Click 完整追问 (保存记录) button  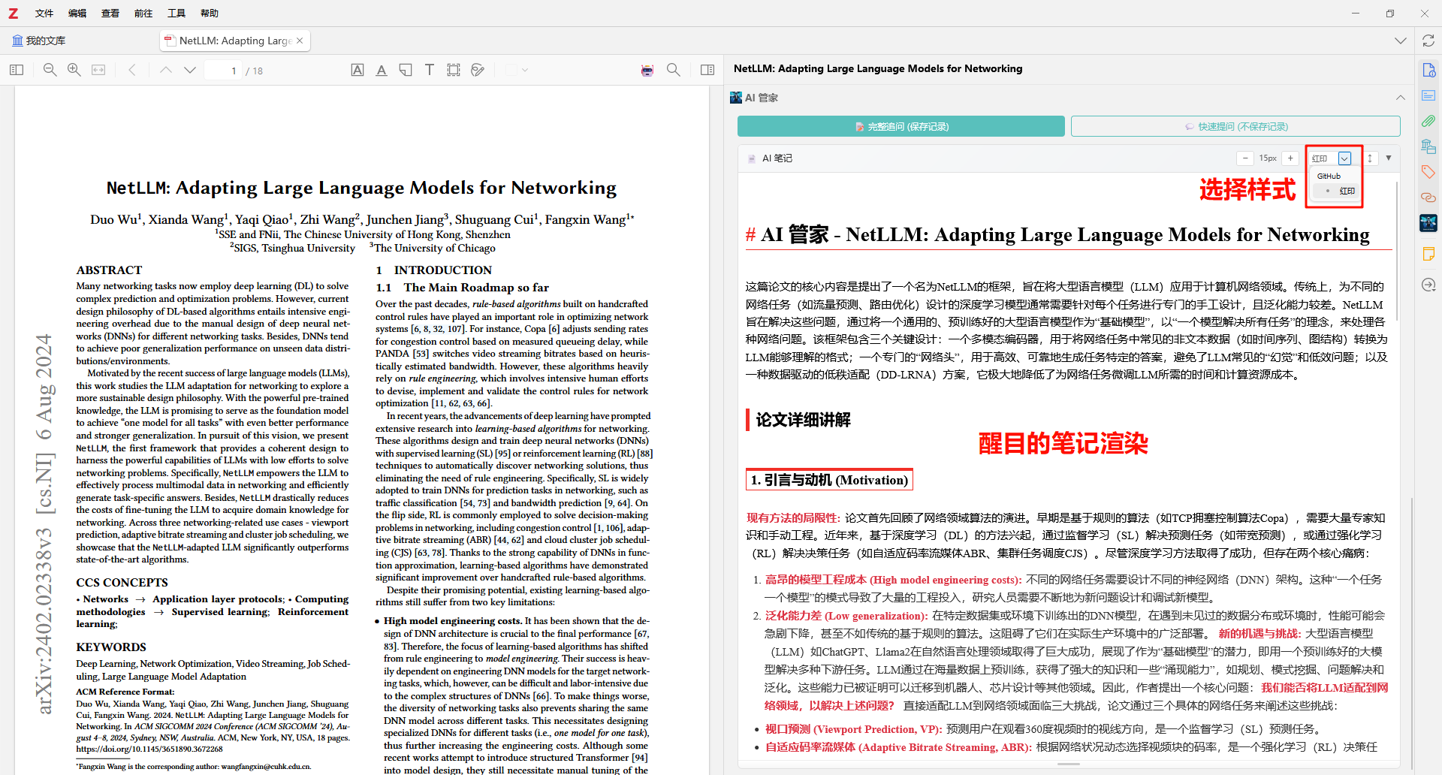[x=900, y=126]
